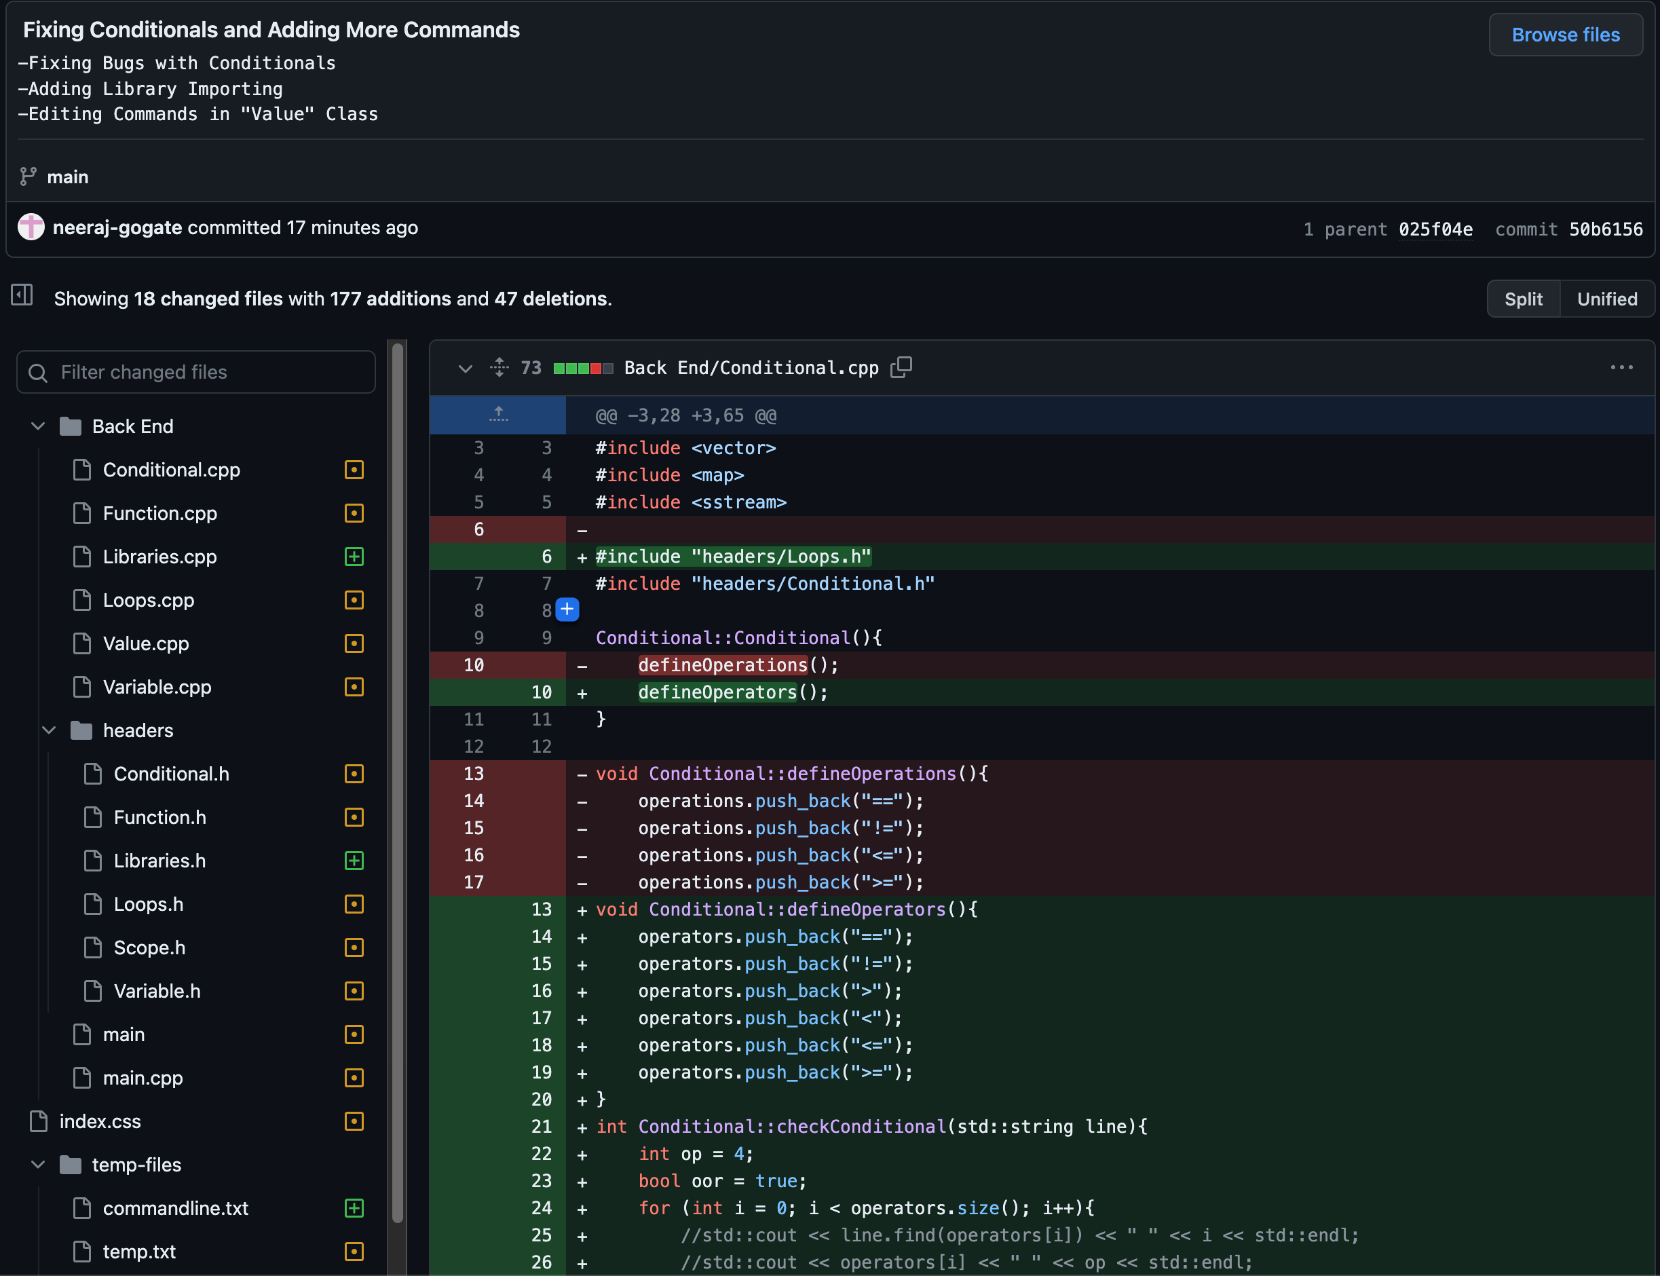Collapse the Back End folder
1660x1276 pixels.
click(x=38, y=427)
